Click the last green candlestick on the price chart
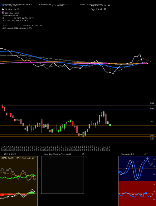This screenshot has height=206, width=156. tap(110, 125)
